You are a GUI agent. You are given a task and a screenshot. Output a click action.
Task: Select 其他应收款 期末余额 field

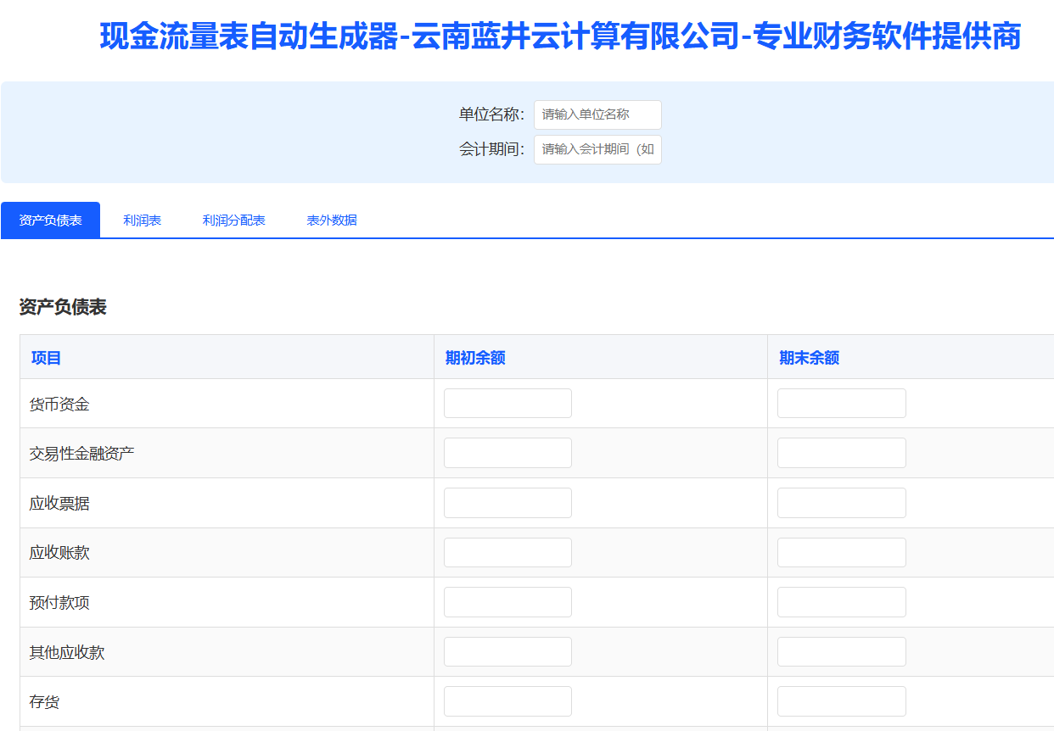click(841, 652)
